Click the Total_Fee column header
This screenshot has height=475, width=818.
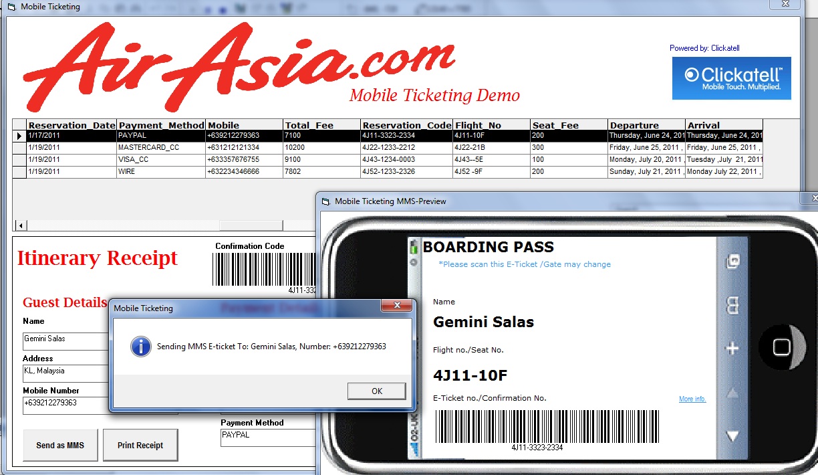point(321,125)
